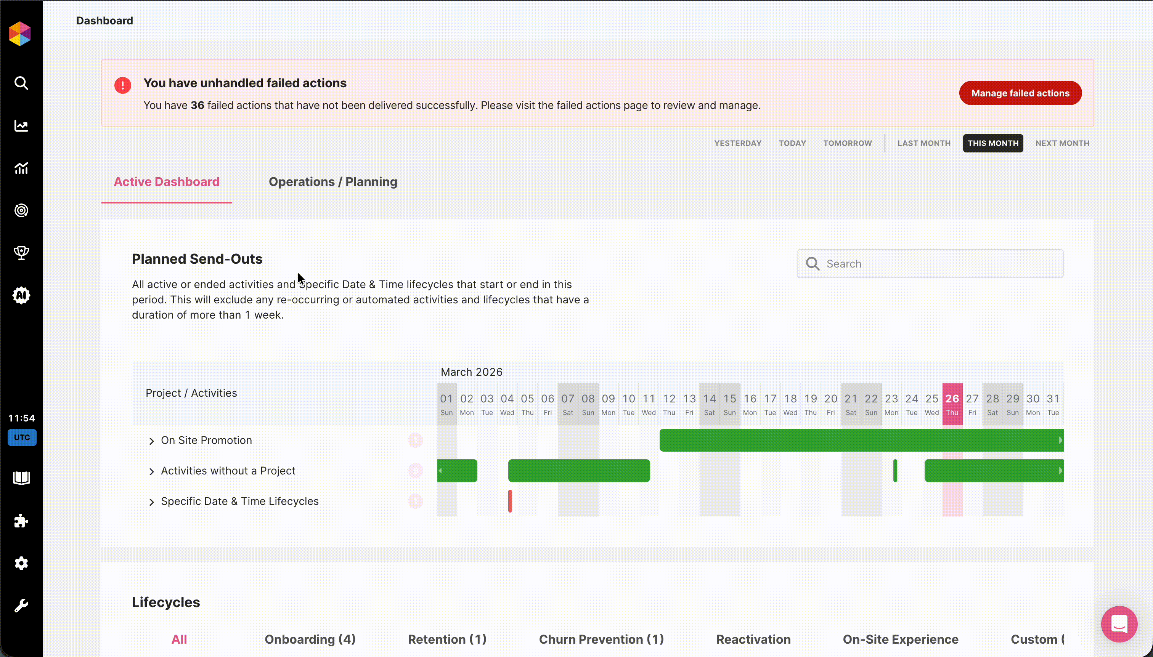
Task: Expand the On Site Promotion row
Action: click(x=152, y=441)
